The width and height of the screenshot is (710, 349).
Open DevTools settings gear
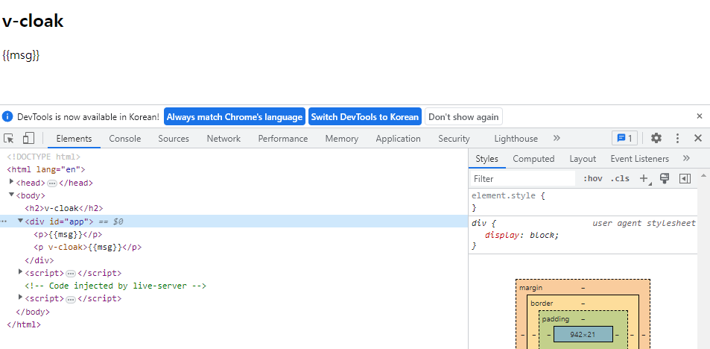point(656,138)
